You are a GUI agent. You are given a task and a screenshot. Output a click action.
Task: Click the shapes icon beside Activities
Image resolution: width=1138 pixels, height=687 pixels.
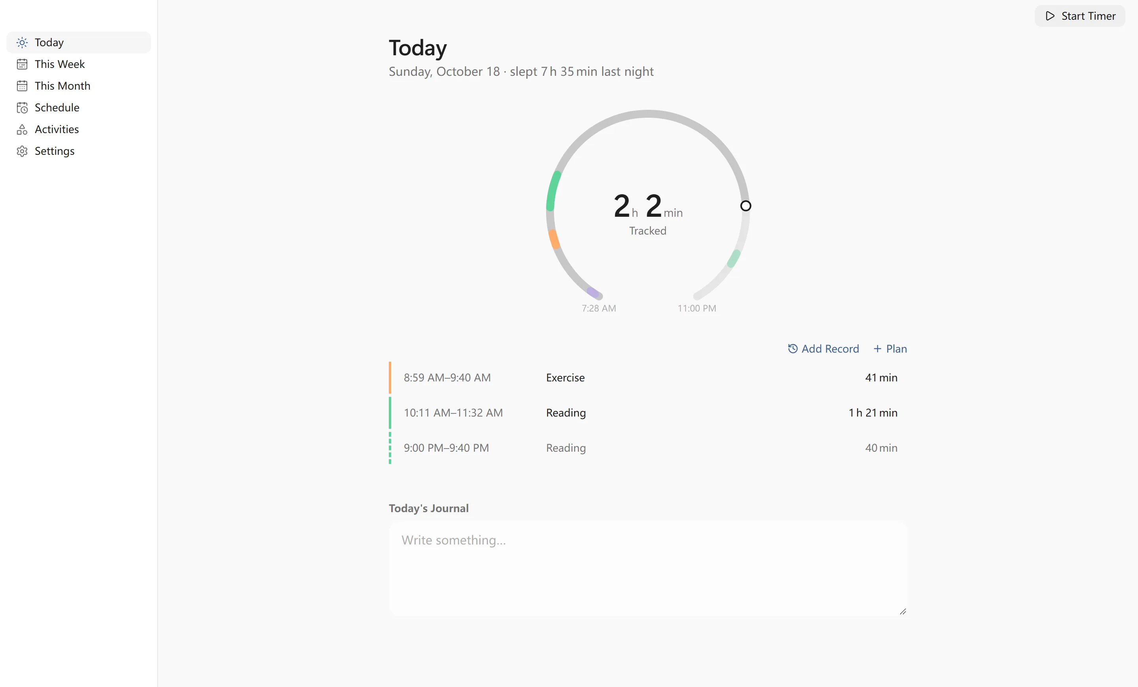(x=22, y=129)
